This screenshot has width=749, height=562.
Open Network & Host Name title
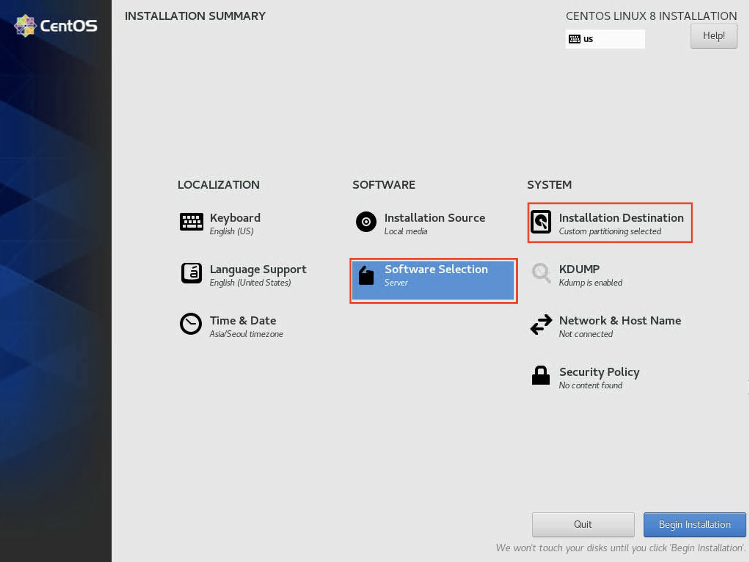pos(620,320)
